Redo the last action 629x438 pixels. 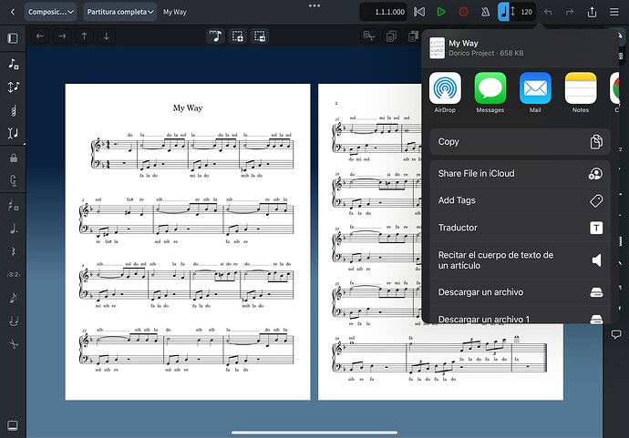570,12
